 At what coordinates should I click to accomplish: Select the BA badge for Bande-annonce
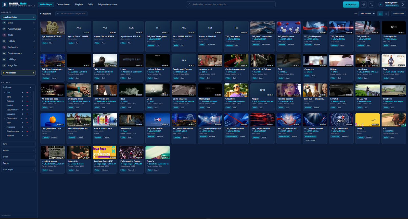tap(4, 53)
